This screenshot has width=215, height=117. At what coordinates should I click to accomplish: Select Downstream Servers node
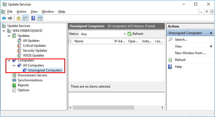tap(32, 75)
